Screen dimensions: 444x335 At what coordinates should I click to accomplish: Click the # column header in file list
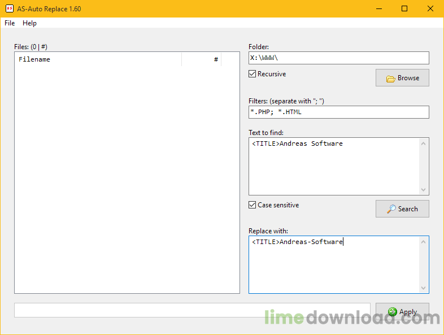pos(201,59)
